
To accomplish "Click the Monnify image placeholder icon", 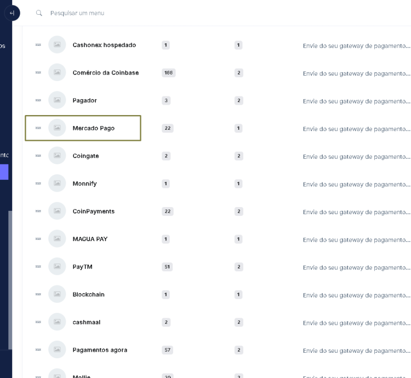I will pyautogui.click(x=57, y=184).
